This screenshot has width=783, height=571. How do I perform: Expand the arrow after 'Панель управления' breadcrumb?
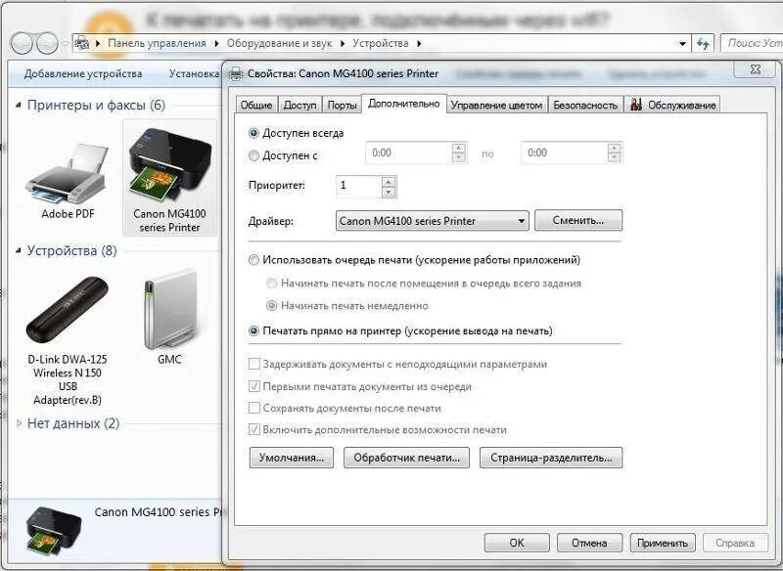[216, 44]
